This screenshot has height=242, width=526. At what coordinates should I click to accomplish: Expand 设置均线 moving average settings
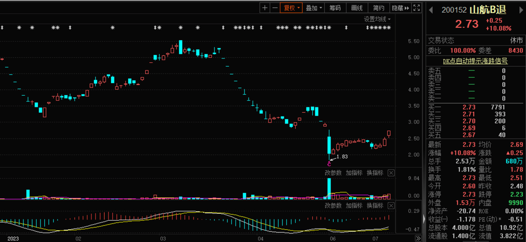click(x=377, y=19)
